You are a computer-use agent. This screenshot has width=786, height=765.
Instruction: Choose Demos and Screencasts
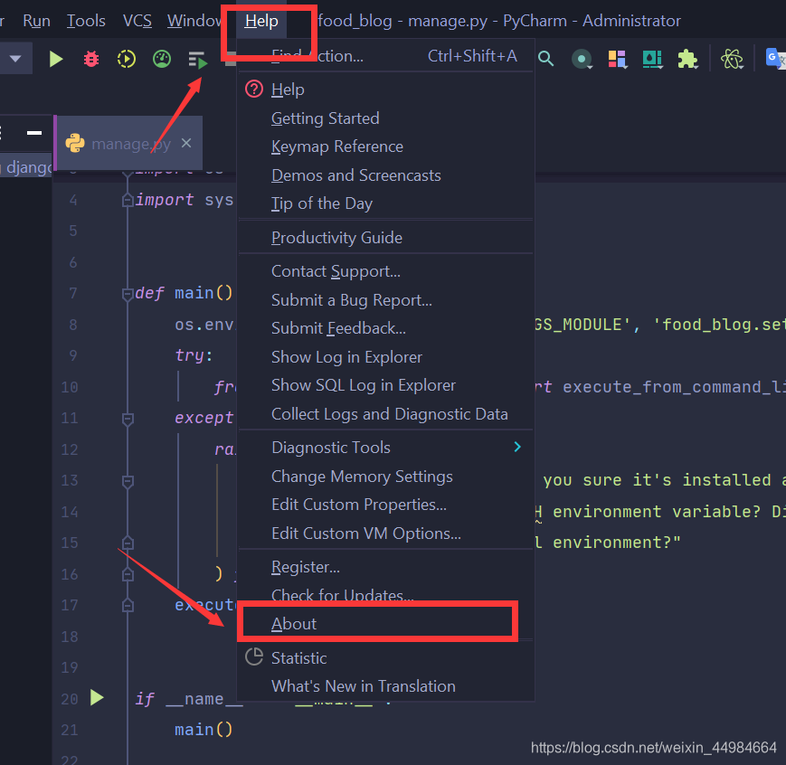click(386, 175)
